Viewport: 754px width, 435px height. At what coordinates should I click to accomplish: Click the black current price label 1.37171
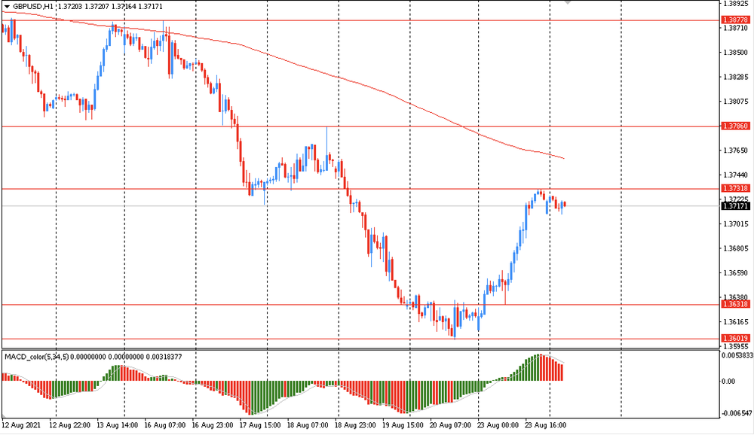click(735, 205)
